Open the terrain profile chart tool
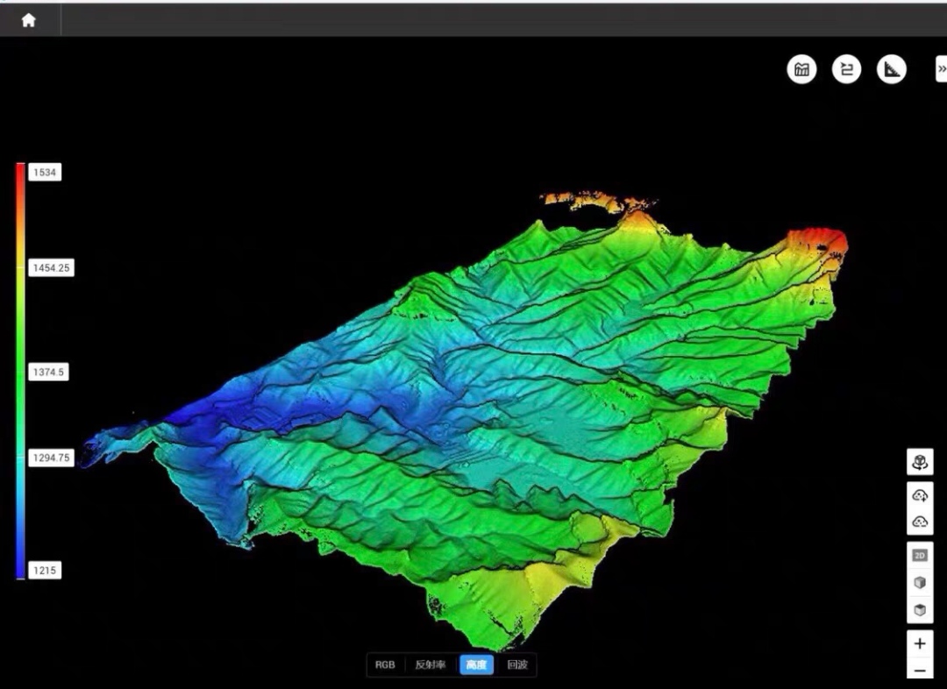Viewport: 947px width, 689px height. (801, 69)
